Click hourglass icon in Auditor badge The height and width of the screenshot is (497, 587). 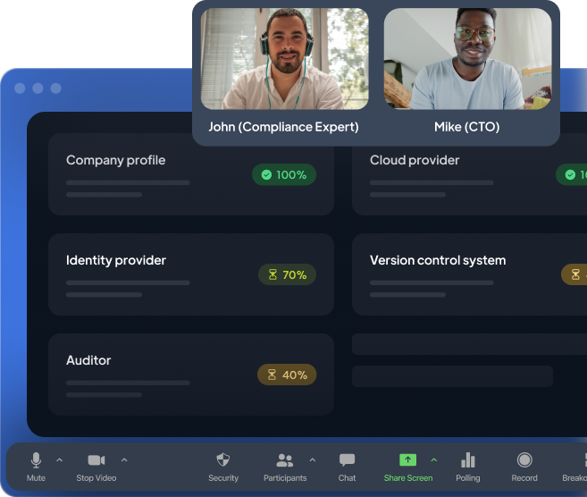click(273, 375)
